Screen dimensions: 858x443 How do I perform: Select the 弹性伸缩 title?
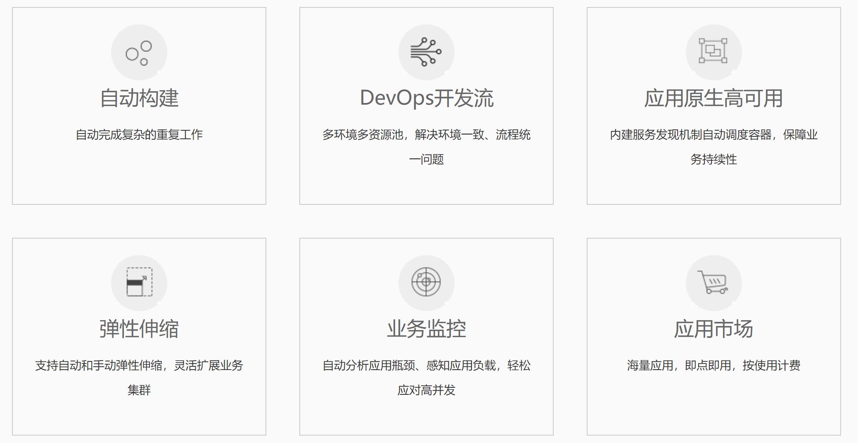pyautogui.click(x=139, y=329)
